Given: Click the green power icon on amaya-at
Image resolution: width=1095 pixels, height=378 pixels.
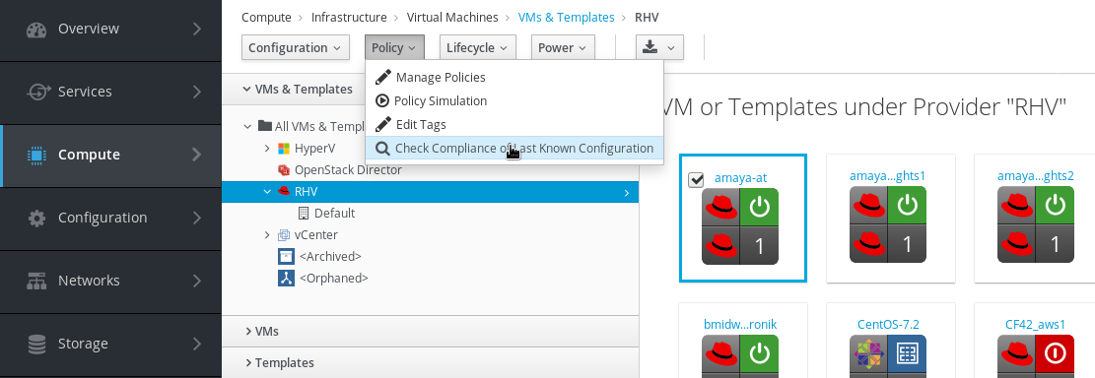Looking at the screenshot, I should coord(759,206).
